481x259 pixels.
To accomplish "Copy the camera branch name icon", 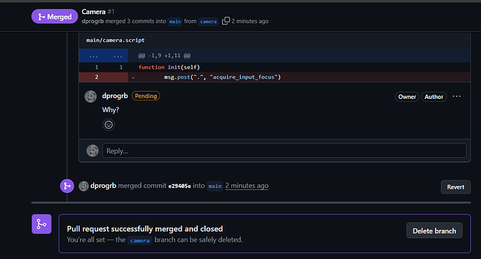I will coord(225,21).
